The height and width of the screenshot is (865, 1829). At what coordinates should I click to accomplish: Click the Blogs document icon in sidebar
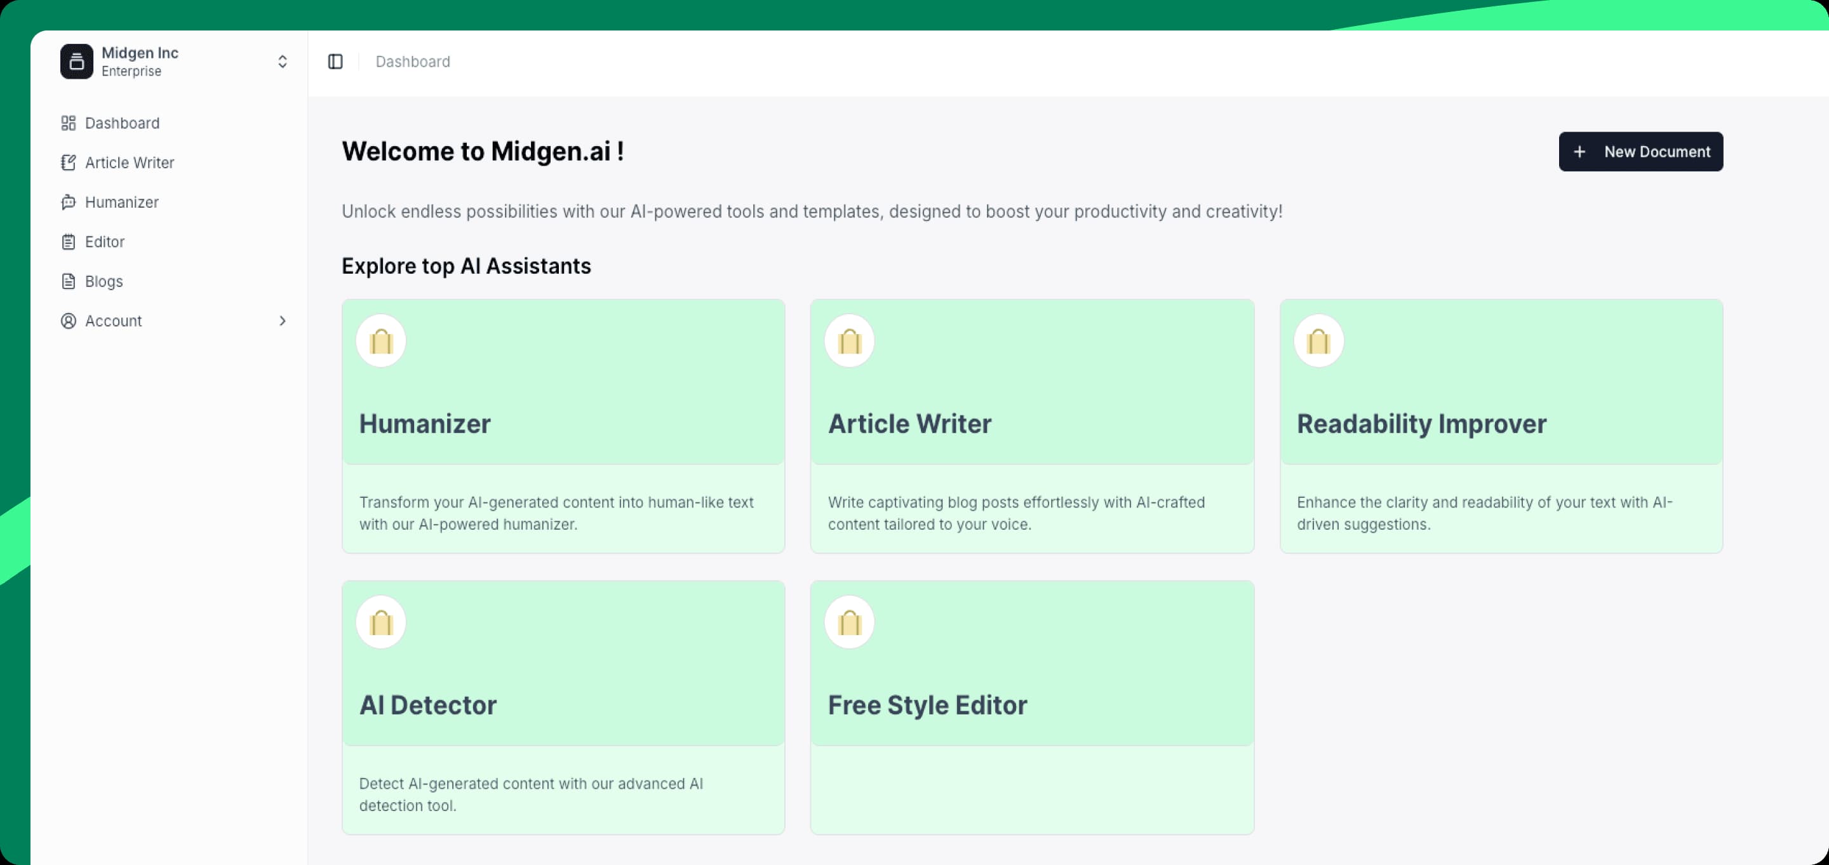[68, 281]
